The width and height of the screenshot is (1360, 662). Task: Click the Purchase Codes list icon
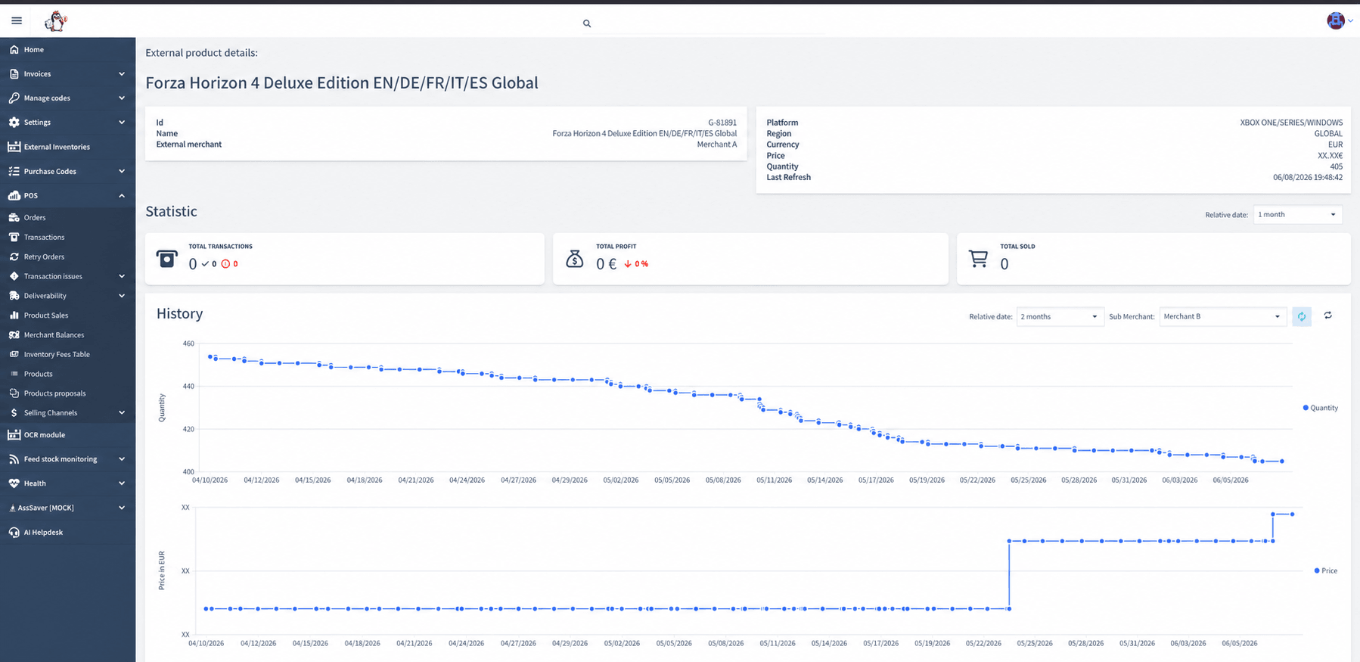14,171
